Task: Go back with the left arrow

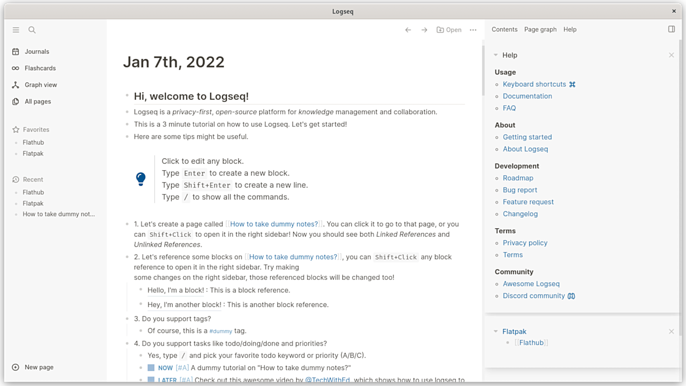Action: click(x=408, y=30)
